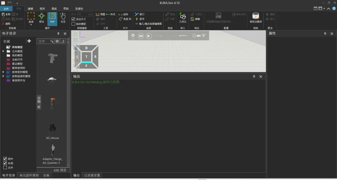Select right view R on view cube
The width and height of the screenshot is (337, 180).
[95, 57]
